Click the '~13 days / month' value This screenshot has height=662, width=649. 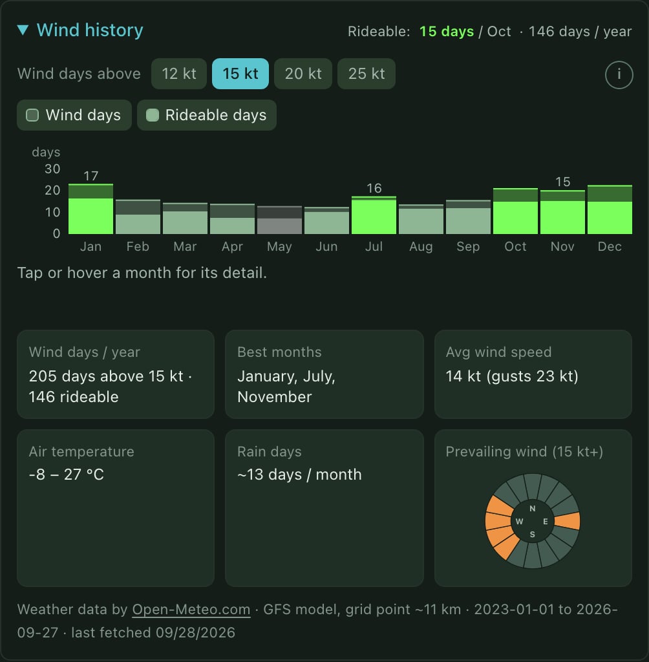(x=299, y=475)
